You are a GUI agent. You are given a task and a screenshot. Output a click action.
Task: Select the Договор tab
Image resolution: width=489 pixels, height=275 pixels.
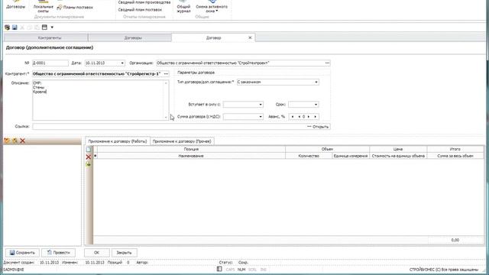[214, 37]
